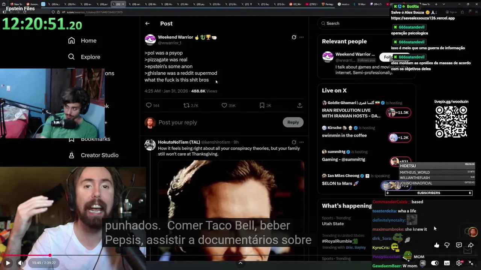
Task: Go back using Post arrow
Action: coord(147,23)
